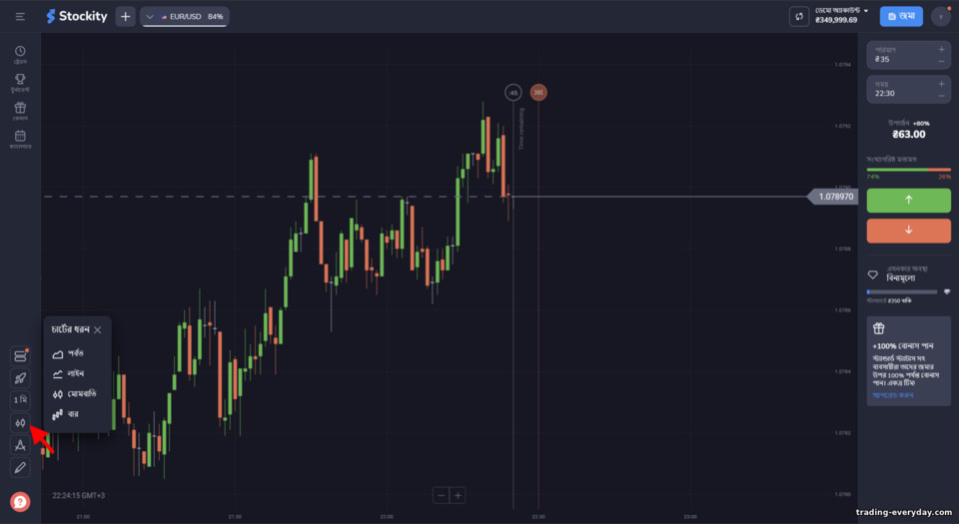Screen dimensions: 959x524
Task: Close the chart type popup
Action: tap(97, 329)
